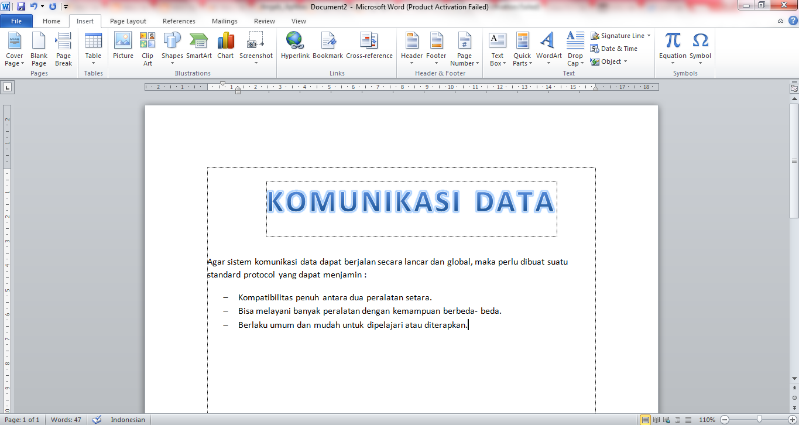Viewport: 799px width, 425px height.
Task: Open Page Number options
Action: click(465, 49)
